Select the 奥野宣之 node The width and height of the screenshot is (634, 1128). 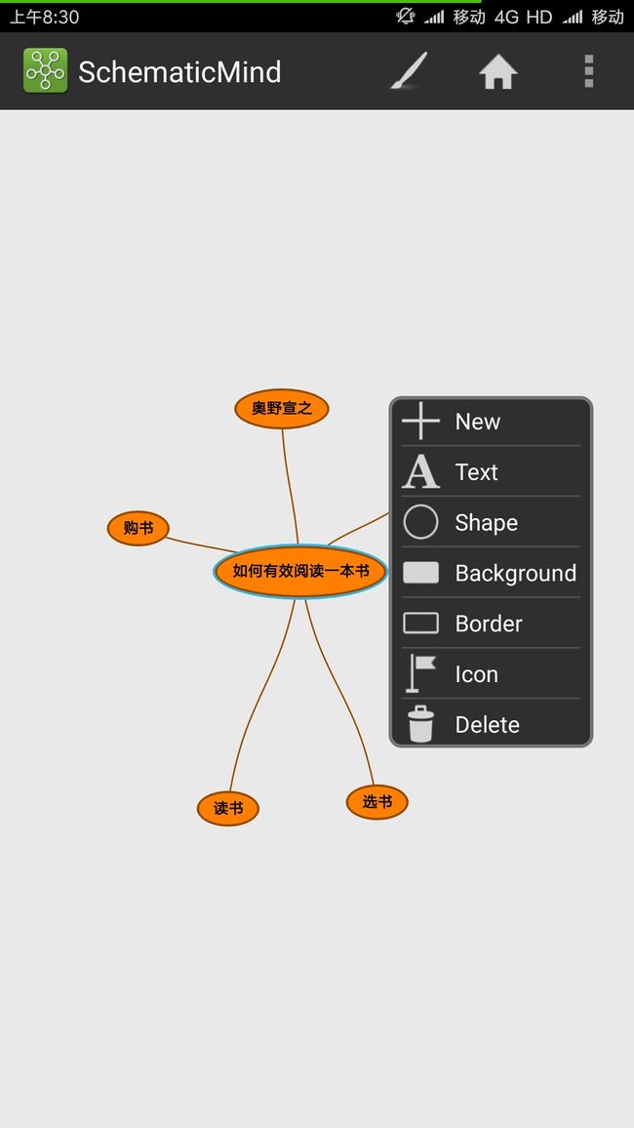282,409
